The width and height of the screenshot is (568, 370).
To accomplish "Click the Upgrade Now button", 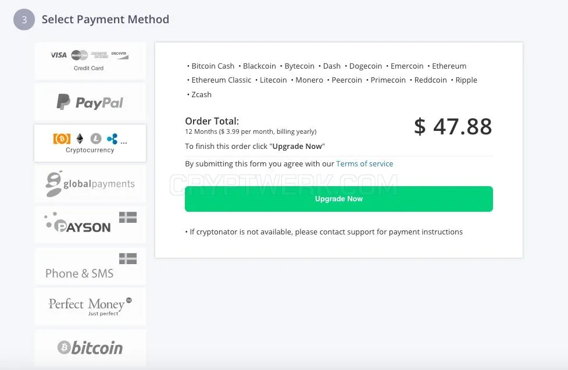I will 339,199.
